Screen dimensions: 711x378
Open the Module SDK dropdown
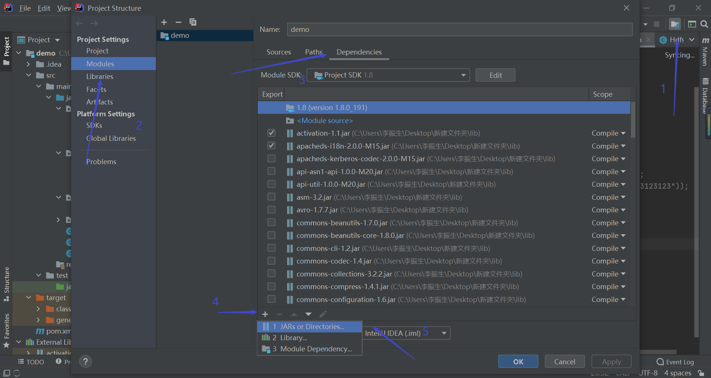click(463, 75)
